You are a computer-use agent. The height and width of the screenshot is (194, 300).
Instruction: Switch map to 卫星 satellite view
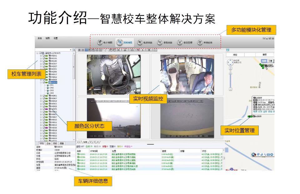270,61
